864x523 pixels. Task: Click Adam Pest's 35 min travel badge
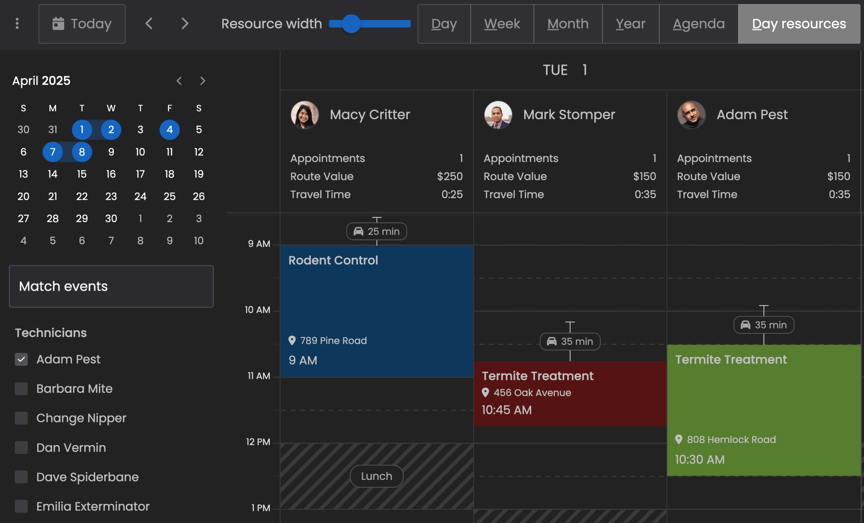[x=764, y=325]
